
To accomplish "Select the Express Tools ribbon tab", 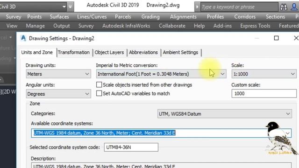I will [x=255, y=26].
